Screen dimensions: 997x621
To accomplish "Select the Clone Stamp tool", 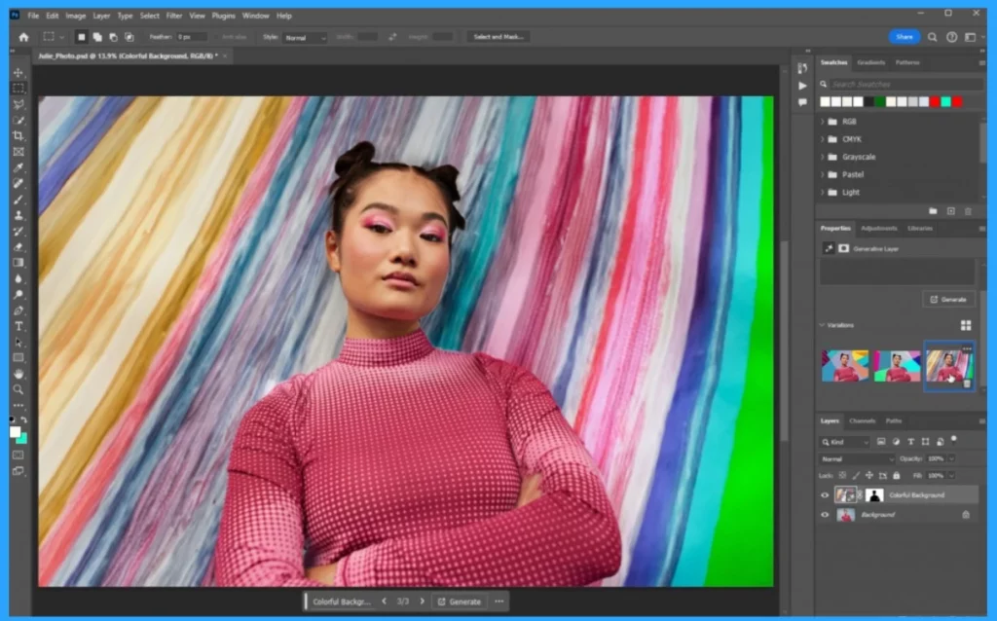I will (x=18, y=215).
